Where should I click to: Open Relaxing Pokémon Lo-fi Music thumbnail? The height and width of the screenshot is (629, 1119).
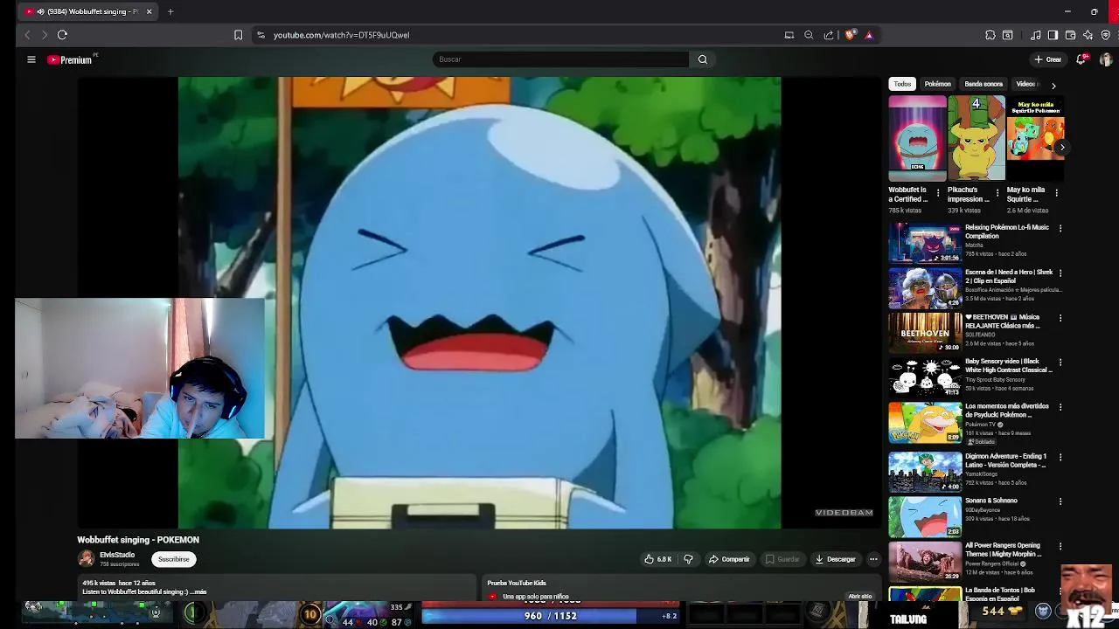(925, 243)
